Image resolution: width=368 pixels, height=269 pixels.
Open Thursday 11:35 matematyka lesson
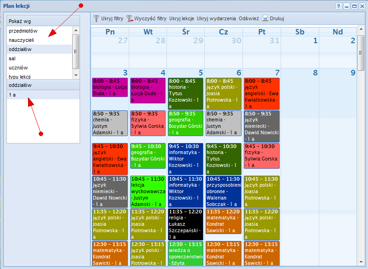[224, 221]
